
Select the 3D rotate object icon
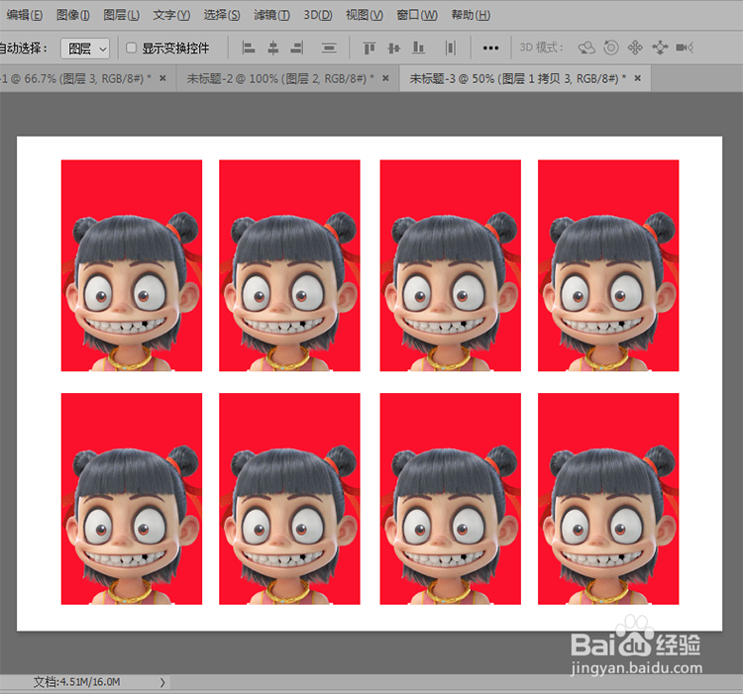[x=586, y=48]
